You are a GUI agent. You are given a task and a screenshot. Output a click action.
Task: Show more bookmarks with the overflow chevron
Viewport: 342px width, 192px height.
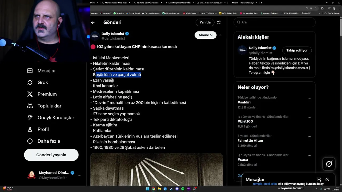(x=319, y=13)
